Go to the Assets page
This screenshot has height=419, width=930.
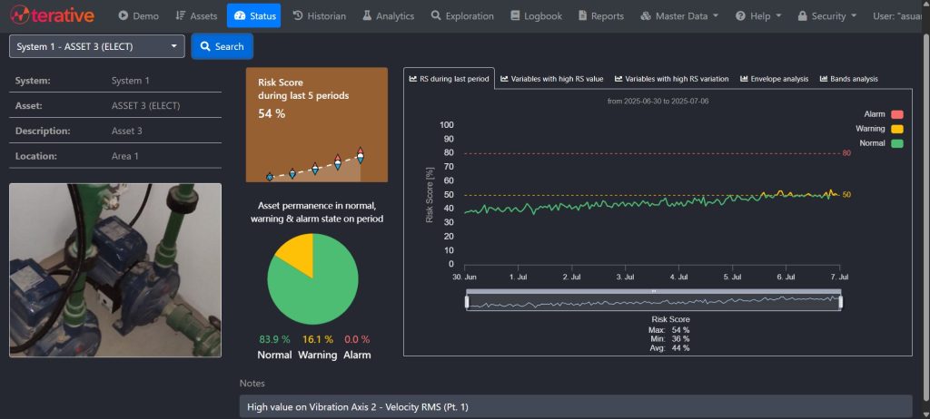196,16
